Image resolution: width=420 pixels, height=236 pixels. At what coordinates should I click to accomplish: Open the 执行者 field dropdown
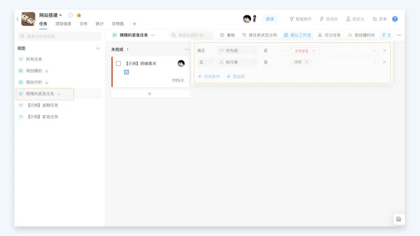238,62
